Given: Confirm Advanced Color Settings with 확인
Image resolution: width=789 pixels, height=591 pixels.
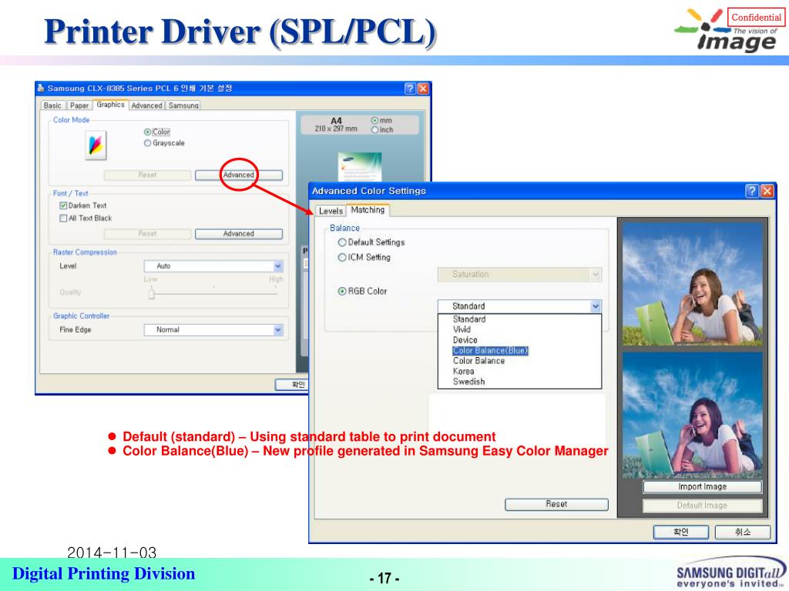Looking at the screenshot, I should point(681,533).
